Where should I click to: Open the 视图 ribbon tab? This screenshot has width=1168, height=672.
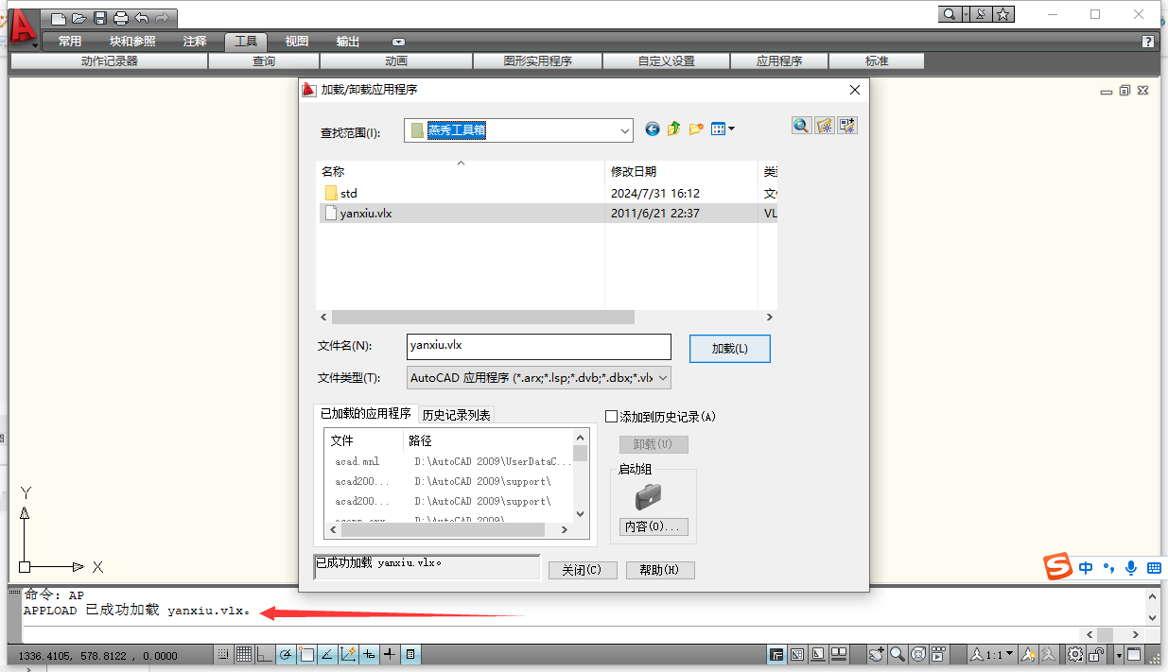(297, 42)
